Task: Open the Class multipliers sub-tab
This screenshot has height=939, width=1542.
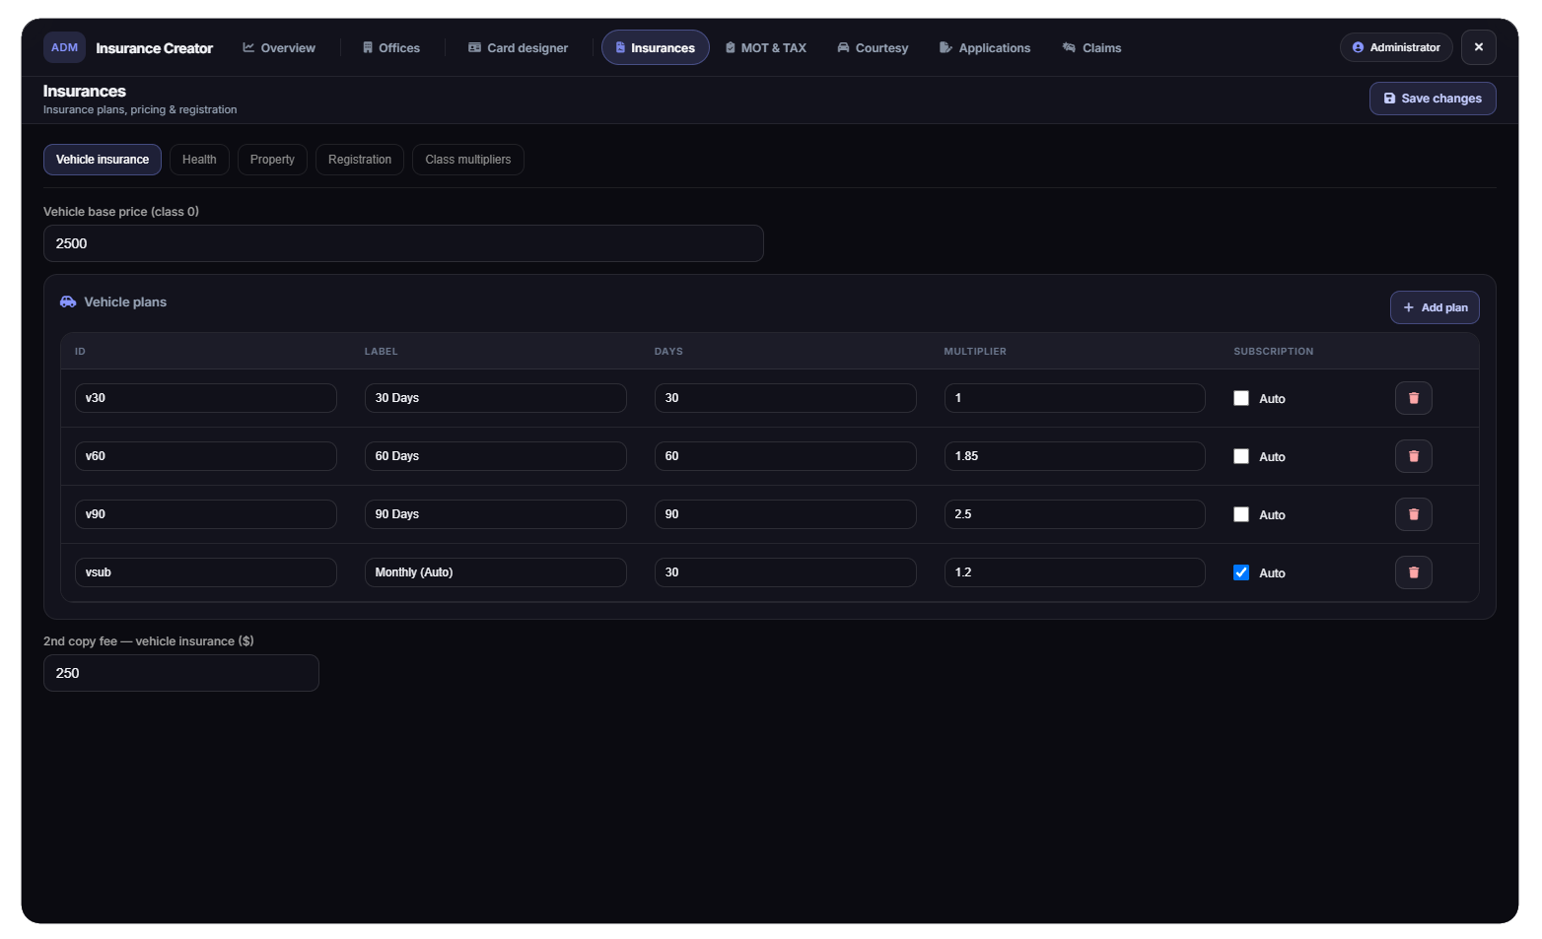Action: click(x=468, y=160)
